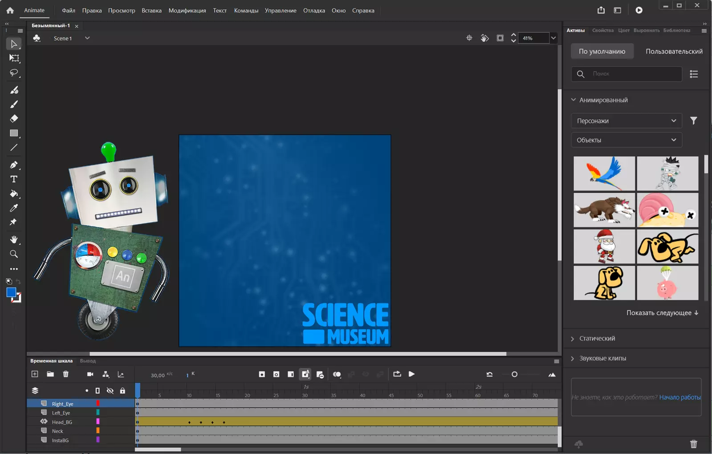
Task: Select the Rectangle tool
Action: (14, 133)
